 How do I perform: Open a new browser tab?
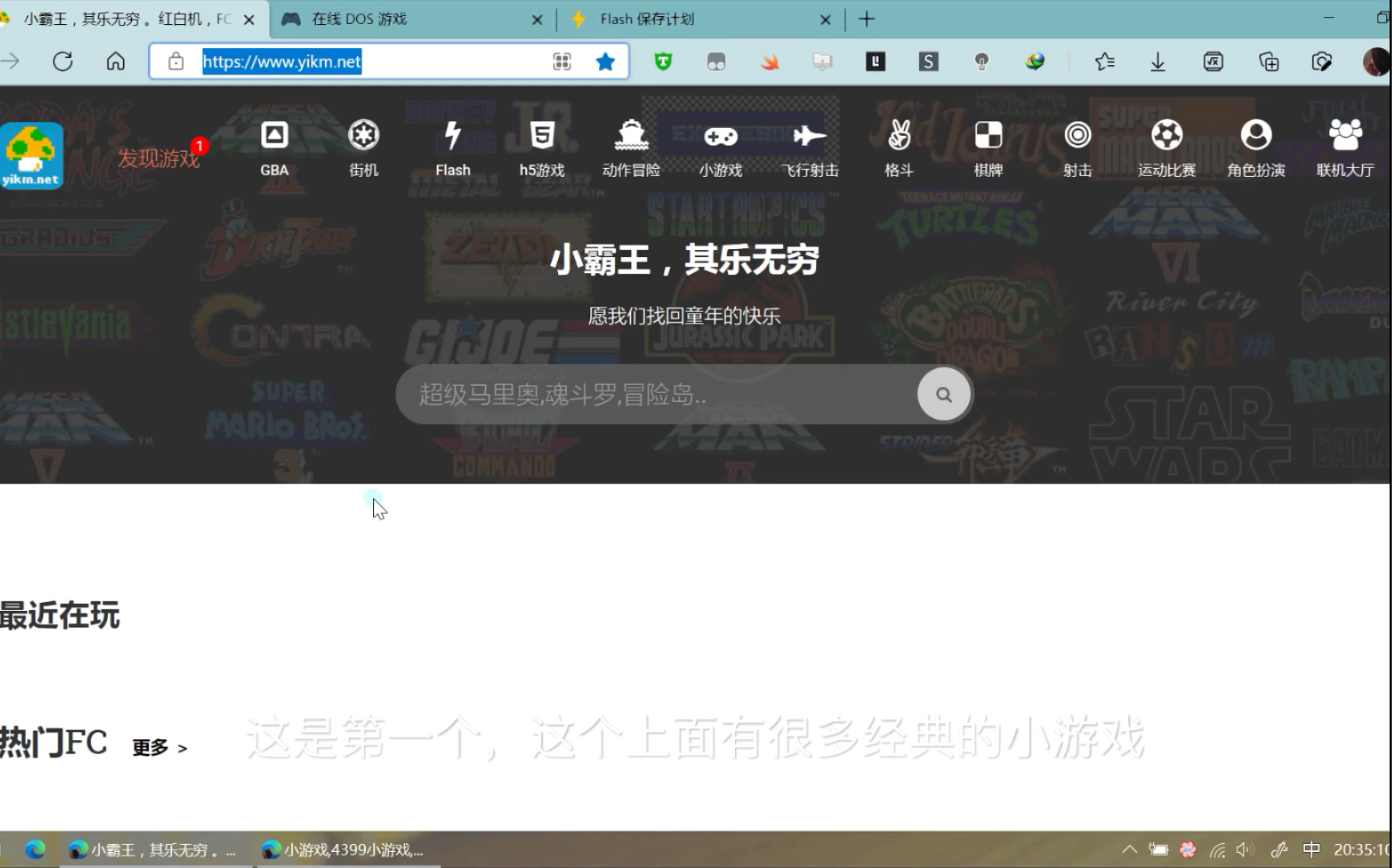coord(866,19)
